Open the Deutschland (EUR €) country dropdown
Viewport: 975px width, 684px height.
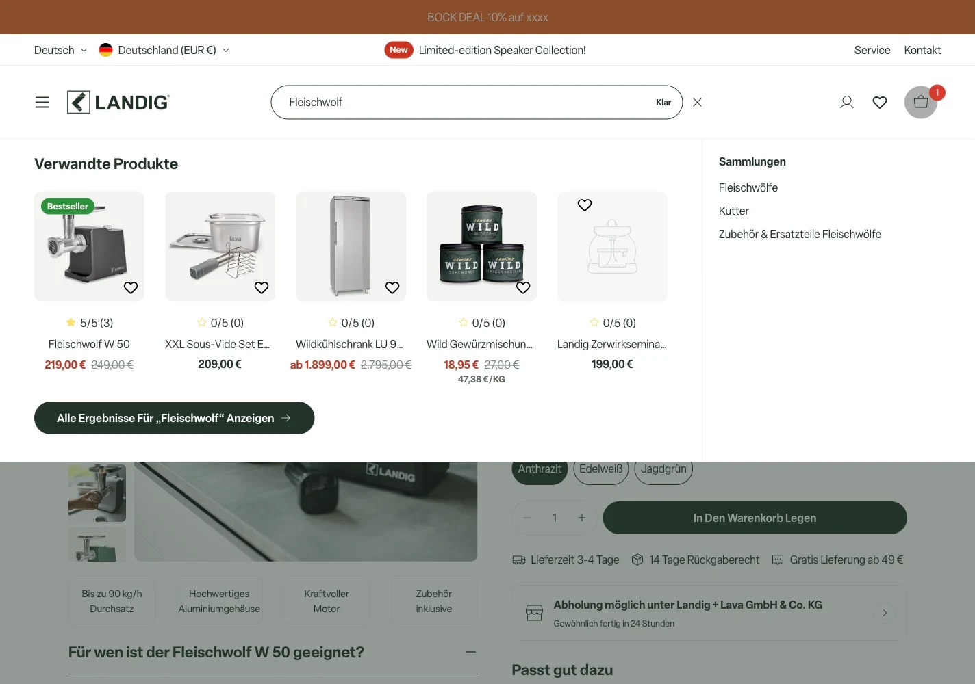pyautogui.click(x=164, y=50)
